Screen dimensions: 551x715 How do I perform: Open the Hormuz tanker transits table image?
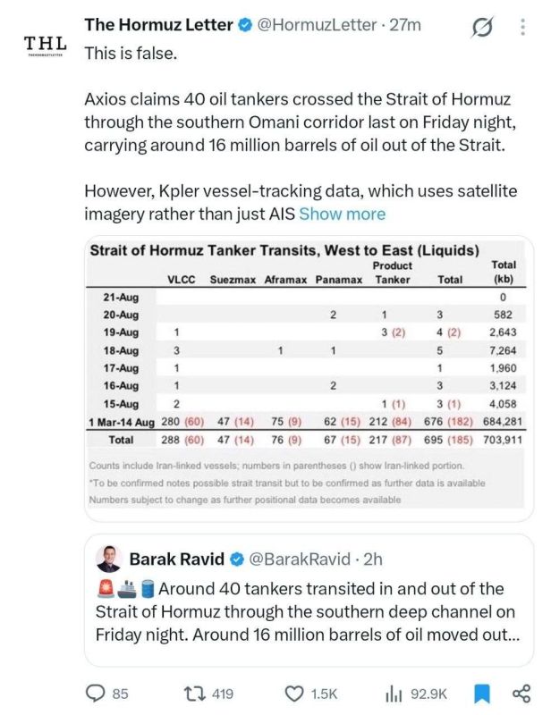coord(309,378)
